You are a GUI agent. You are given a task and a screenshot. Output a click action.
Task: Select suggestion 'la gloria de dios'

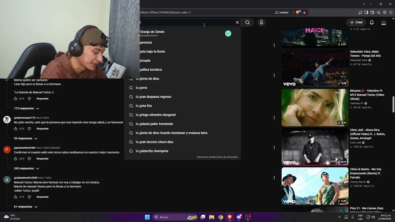click(182, 79)
